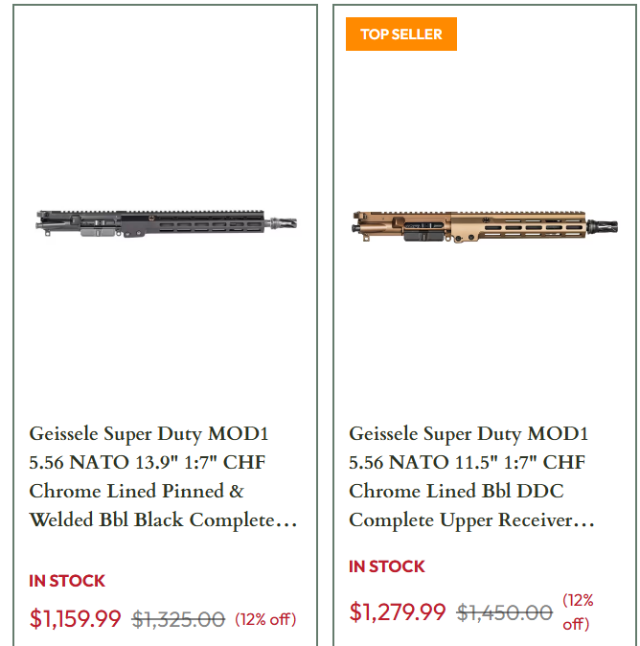Click the black muzzle device on the tan upper
The width and height of the screenshot is (640, 646).
(602, 226)
